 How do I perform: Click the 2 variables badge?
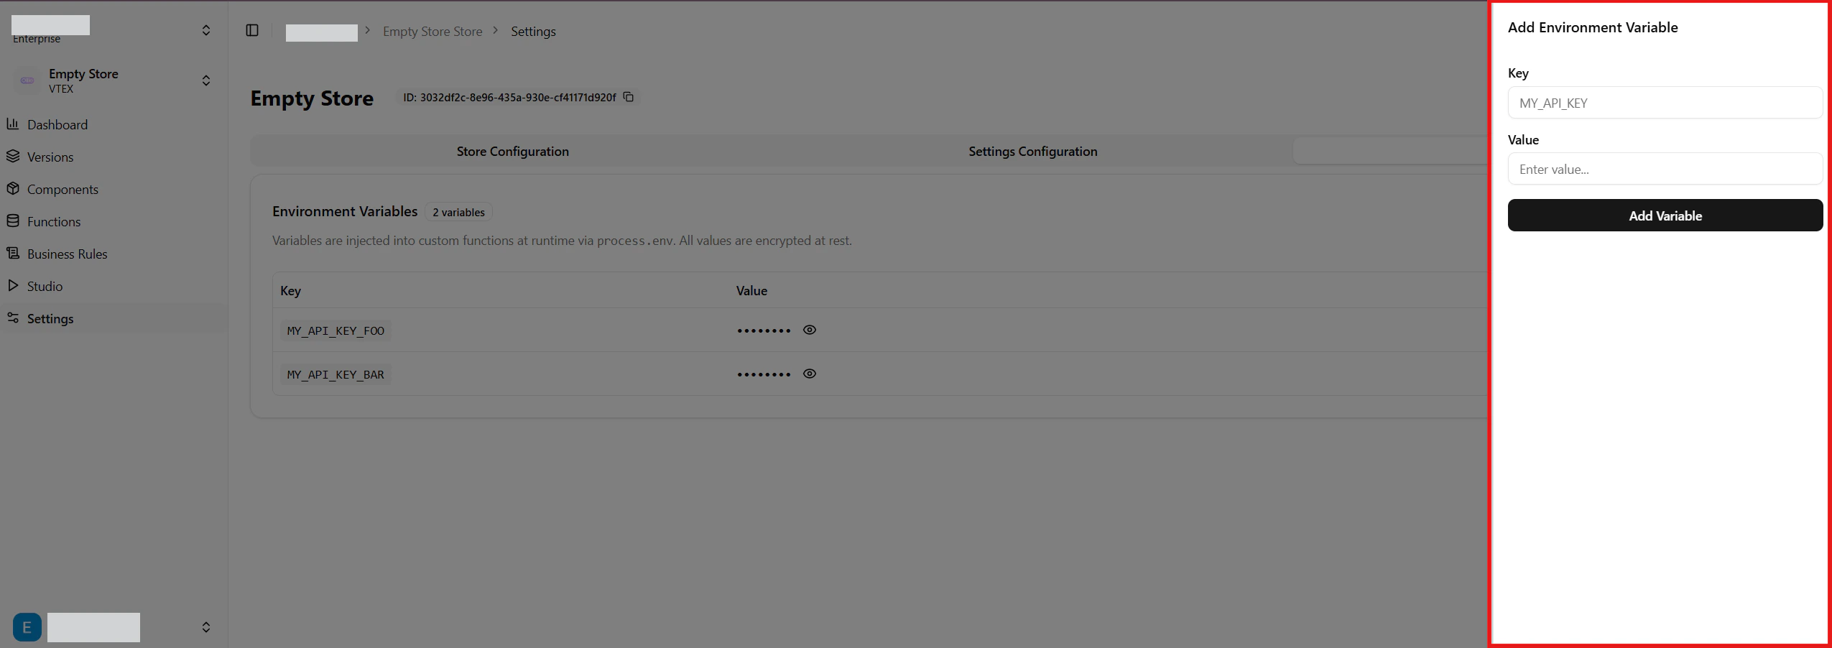(x=458, y=212)
